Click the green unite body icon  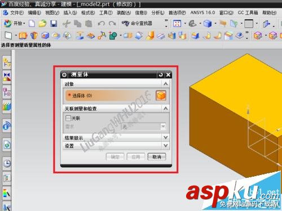(113, 35)
